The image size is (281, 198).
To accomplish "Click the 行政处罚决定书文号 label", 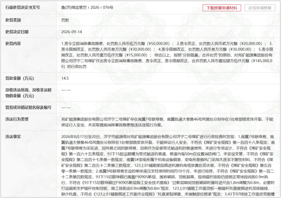I will pos(22,7).
